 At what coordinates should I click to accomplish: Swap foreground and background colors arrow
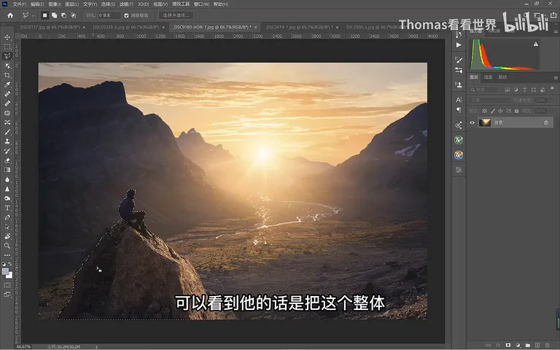pyautogui.click(x=10, y=264)
